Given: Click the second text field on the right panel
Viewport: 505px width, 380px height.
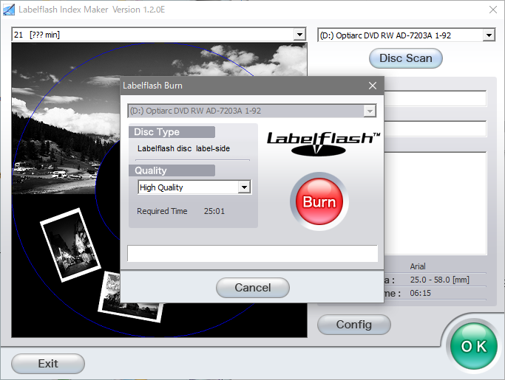Looking at the screenshot, I should tap(436, 129).
